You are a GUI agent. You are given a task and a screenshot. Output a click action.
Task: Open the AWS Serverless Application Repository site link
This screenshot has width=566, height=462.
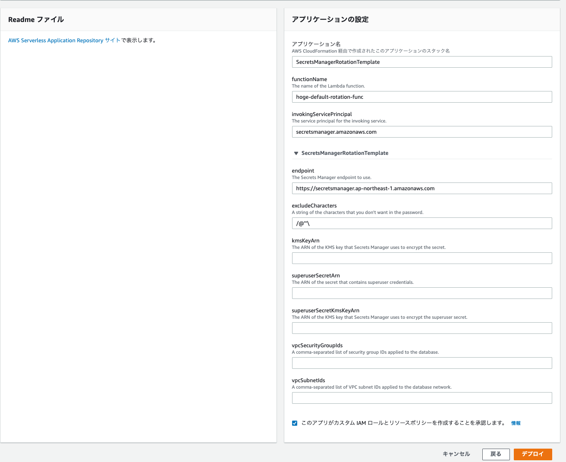click(x=64, y=41)
